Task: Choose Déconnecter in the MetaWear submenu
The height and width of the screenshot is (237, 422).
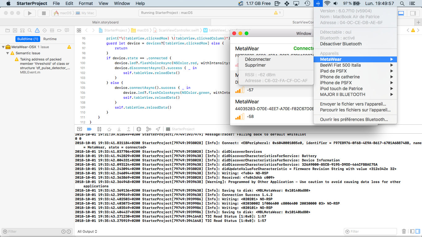Action: coord(258,59)
